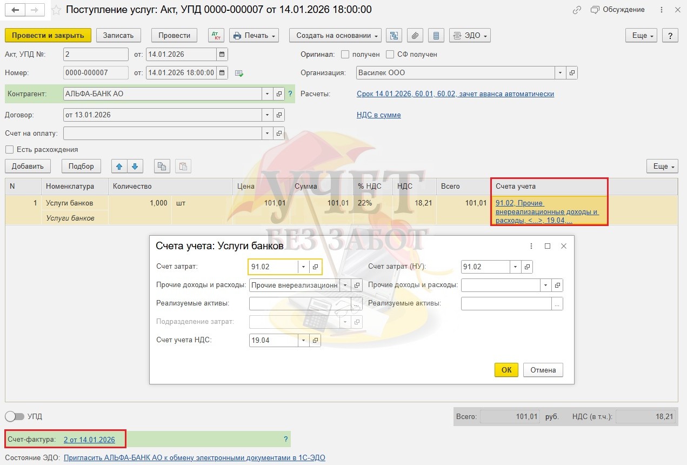Click the Дт/Кт postings icon
The width and height of the screenshot is (687, 465).
point(216,36)
